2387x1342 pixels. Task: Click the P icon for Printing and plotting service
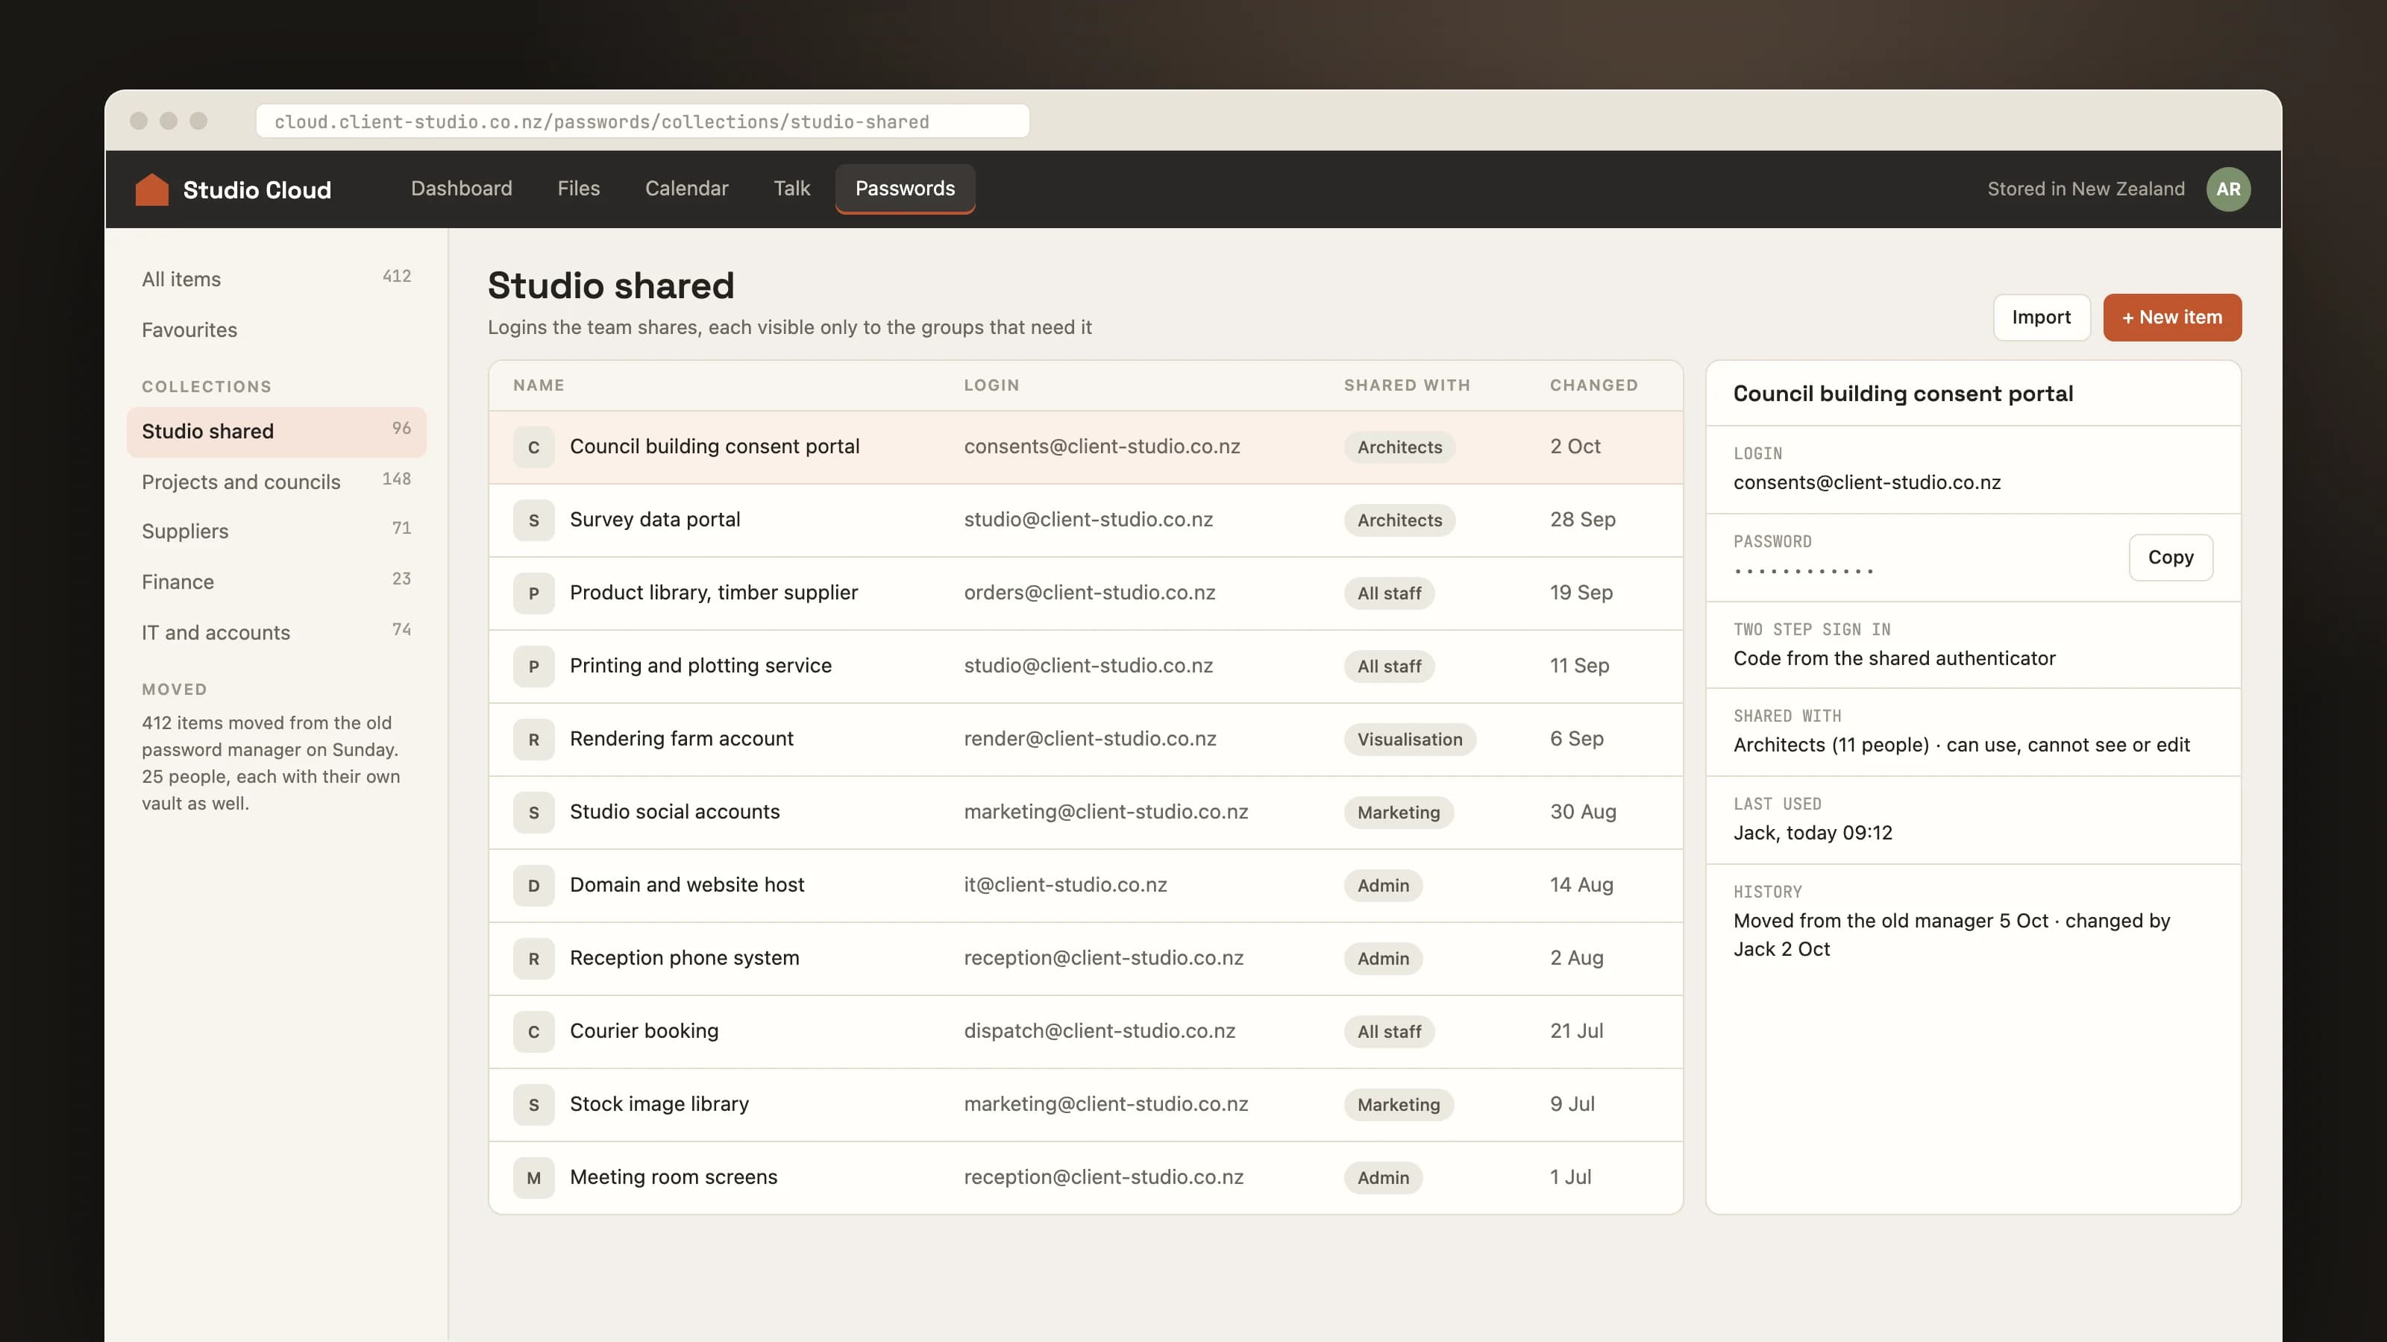pos(534,667)
